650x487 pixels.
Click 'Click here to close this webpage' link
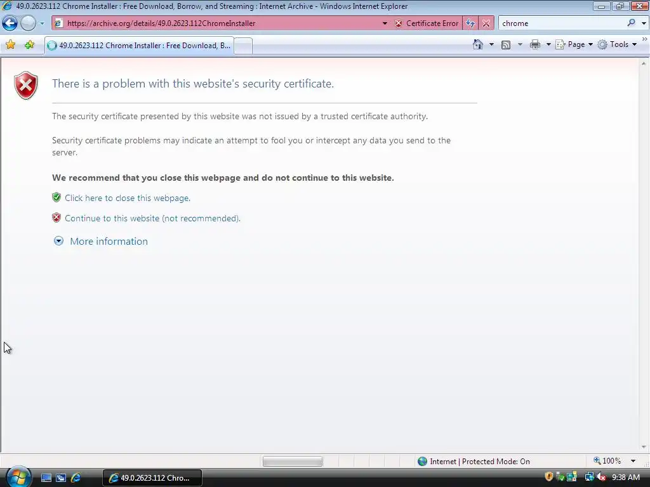click(127, 198)
